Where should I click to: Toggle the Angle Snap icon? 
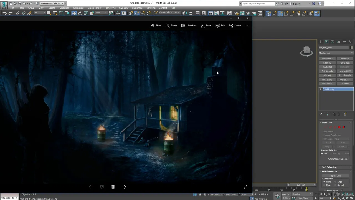tap(137, 13)
